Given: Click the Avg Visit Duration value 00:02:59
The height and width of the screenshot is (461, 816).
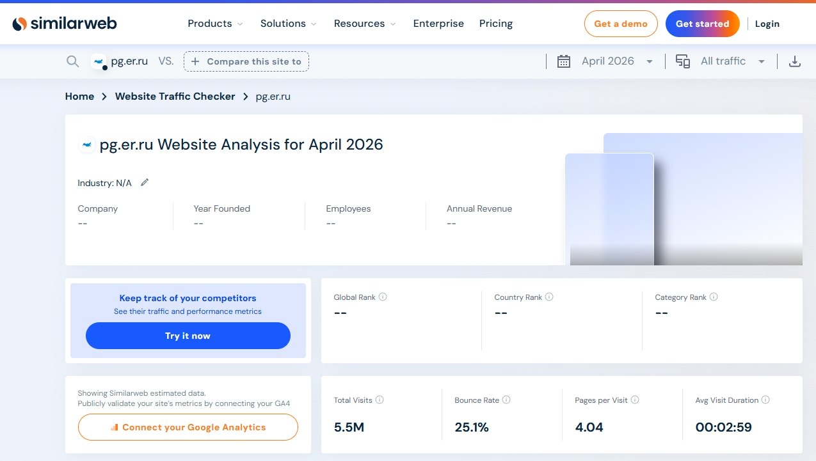Looking at the screenshot, I should pos(724,427).
